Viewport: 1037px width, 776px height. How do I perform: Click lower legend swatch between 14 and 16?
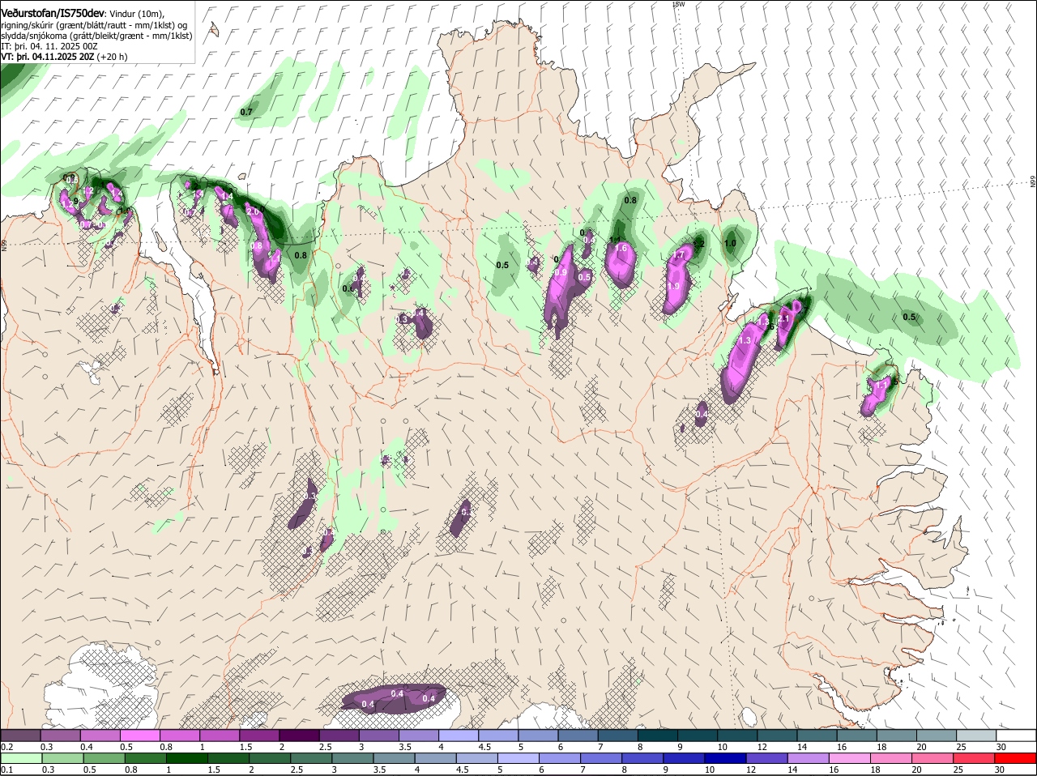(809, 758)
